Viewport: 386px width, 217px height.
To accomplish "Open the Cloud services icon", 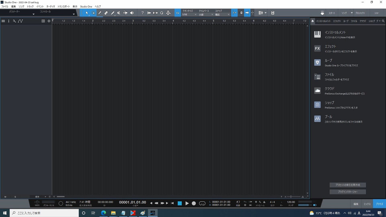I will point(317,90).
